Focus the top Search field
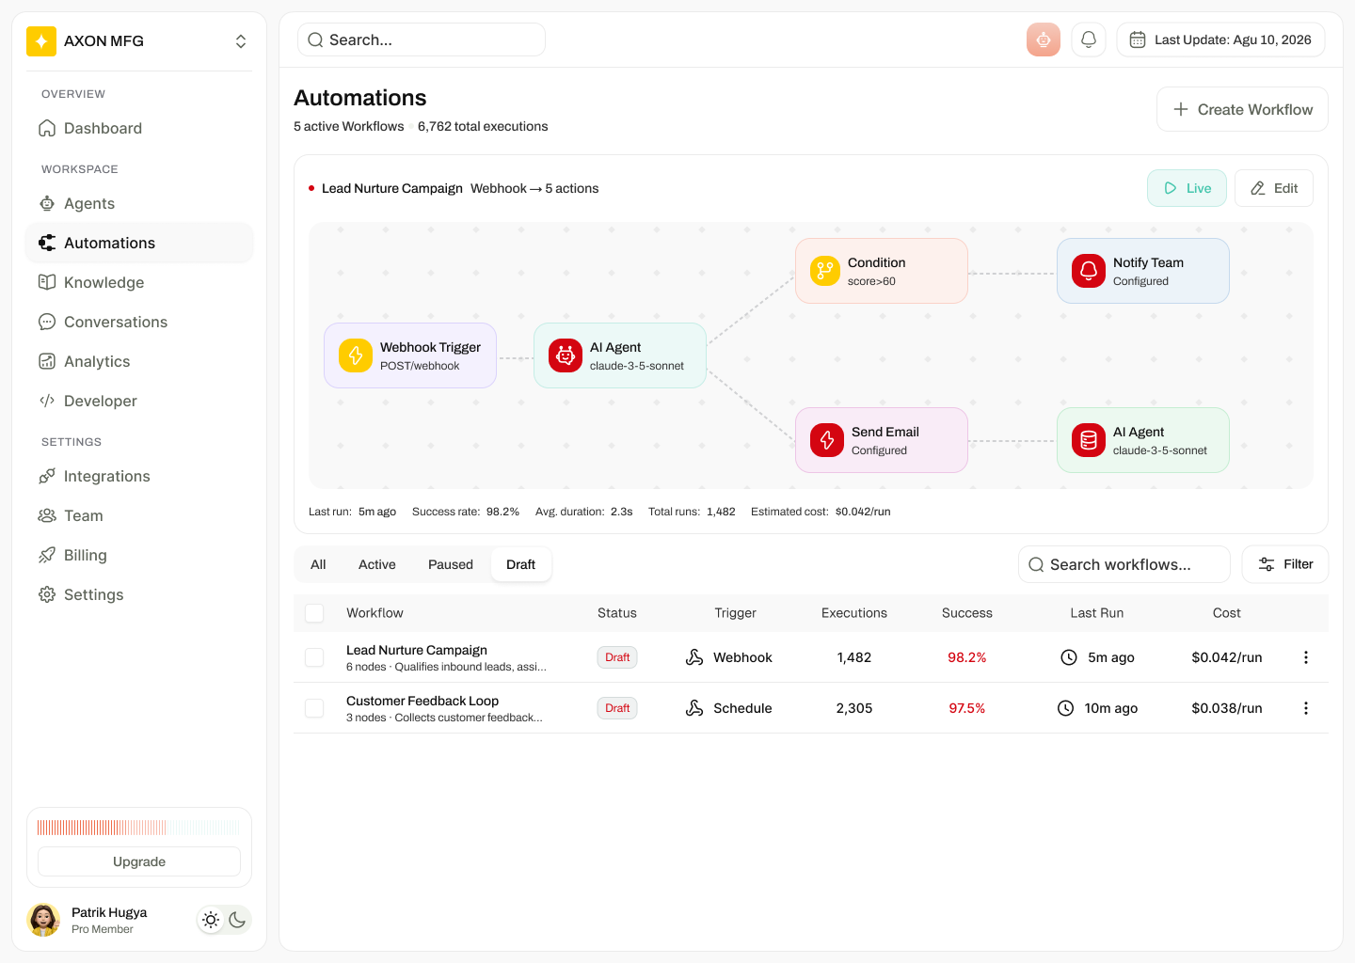 (422, 39)
